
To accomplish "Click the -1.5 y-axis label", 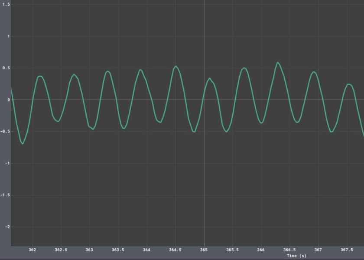I will [5, 195].
